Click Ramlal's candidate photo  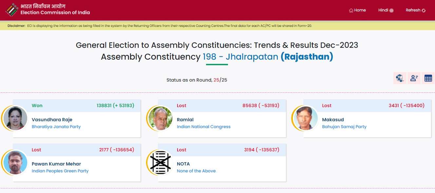point(160,118)
